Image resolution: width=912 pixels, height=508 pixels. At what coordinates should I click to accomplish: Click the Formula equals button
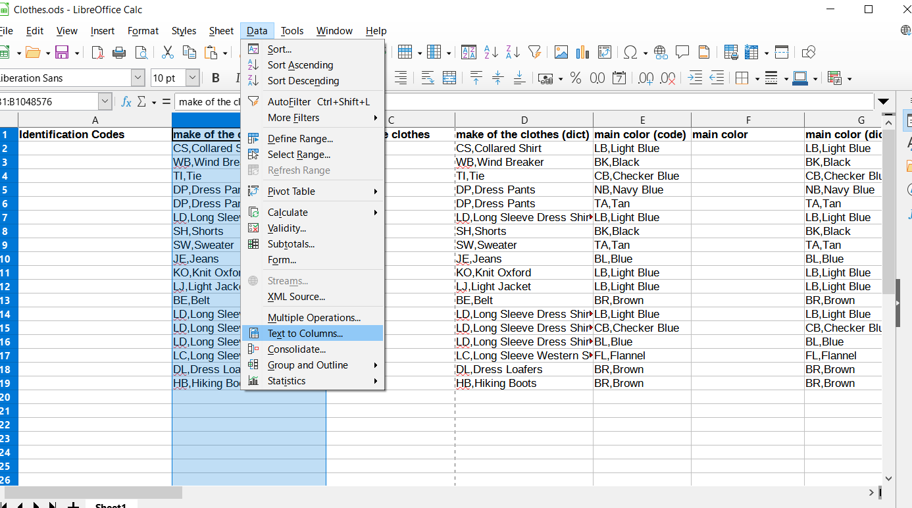[166, 102]
